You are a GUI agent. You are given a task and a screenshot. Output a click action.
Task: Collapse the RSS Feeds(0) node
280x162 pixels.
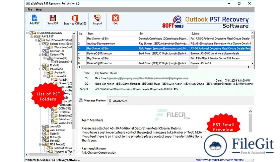coord(40,144)
